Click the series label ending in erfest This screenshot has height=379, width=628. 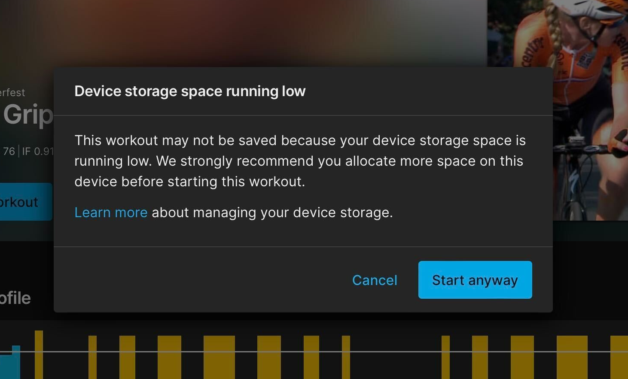pyautogui.click(x=12, y=92)
